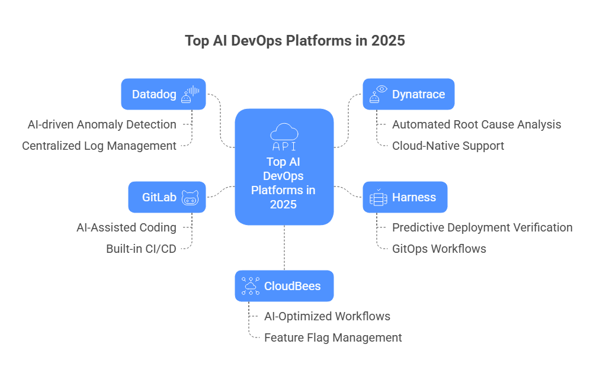Select the AI-driven Anomaly Detection label
The image size is (590, 373).
[102, 124]
